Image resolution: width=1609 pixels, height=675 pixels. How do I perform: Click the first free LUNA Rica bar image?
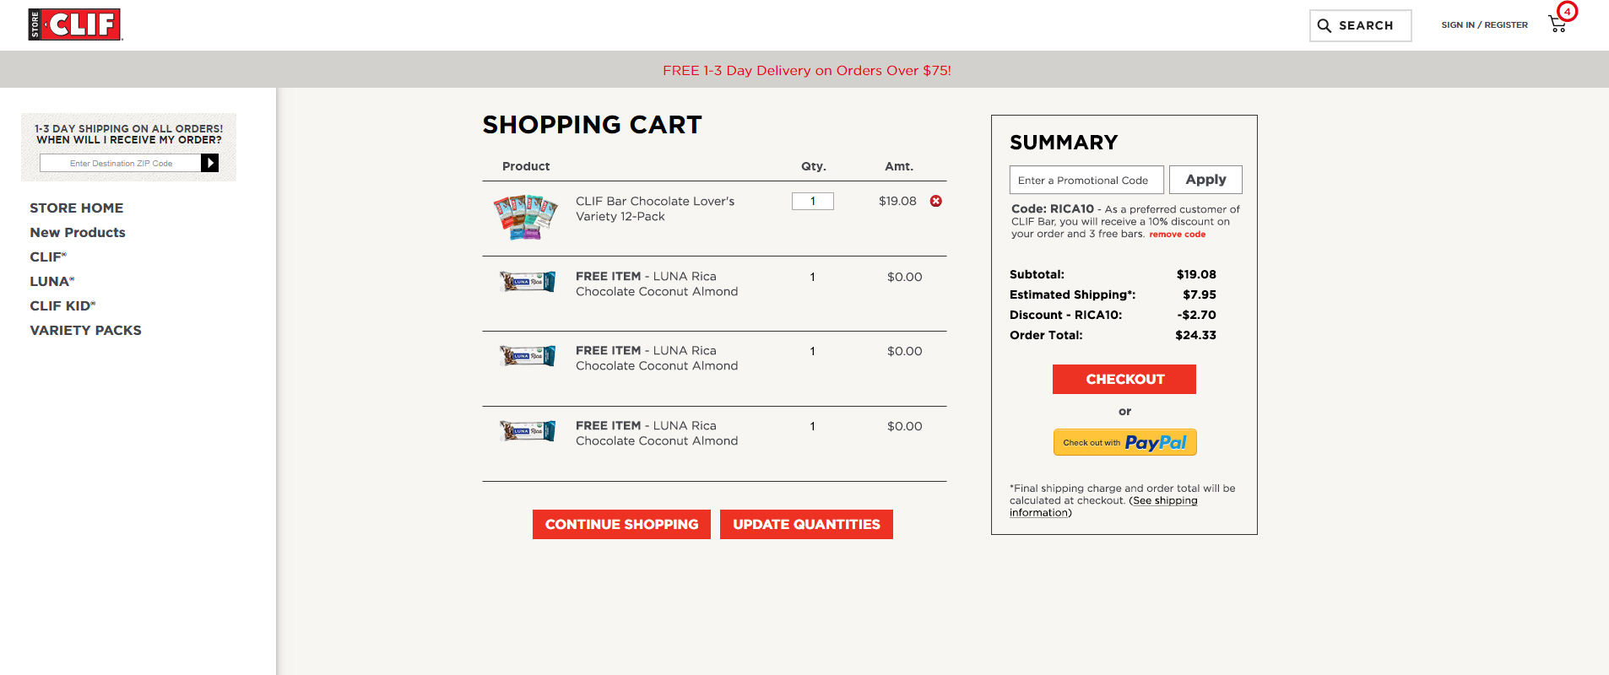click(x=528, y=282)
